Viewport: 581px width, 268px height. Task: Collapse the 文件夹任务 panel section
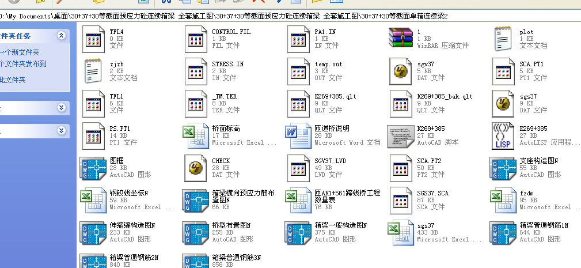point(62,36)
